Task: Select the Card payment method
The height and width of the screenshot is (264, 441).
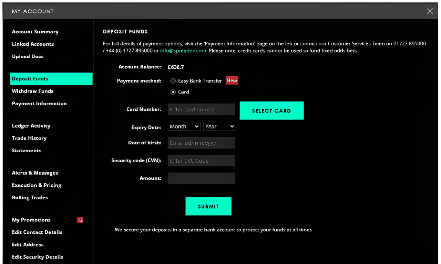Action: click(x=173, y=92)
